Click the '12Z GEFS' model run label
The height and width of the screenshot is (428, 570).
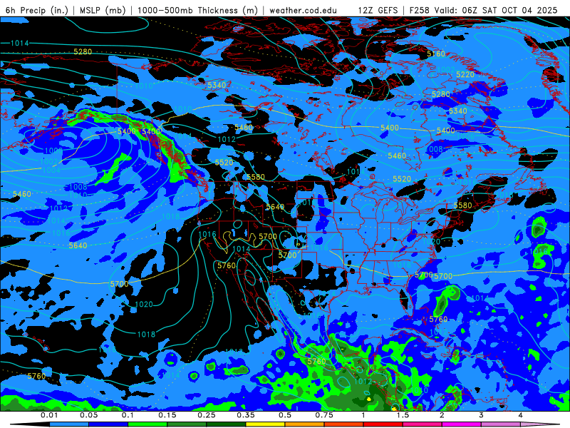coord(378,10)
